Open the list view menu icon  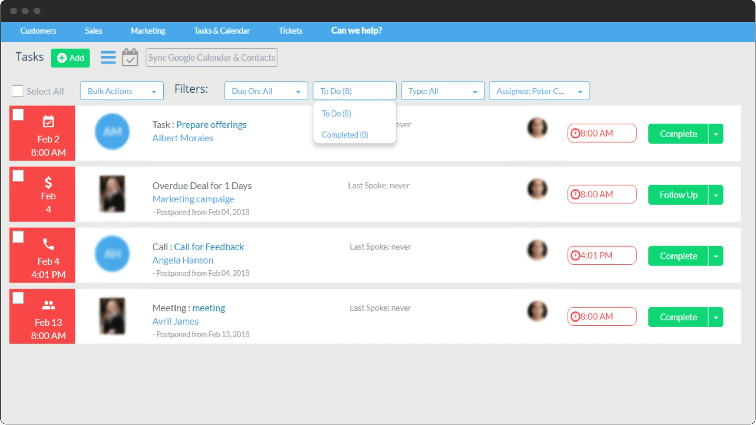click(x=108, y=57)
